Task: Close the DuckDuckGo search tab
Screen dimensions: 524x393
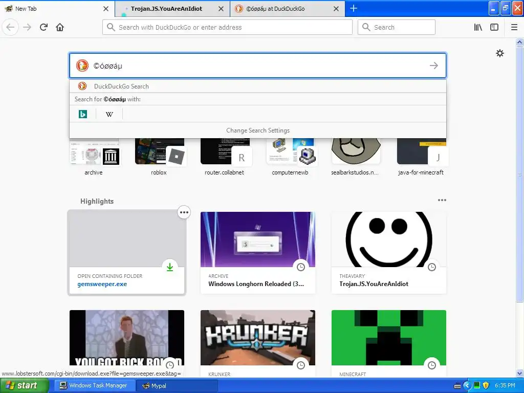Action: 336,9
